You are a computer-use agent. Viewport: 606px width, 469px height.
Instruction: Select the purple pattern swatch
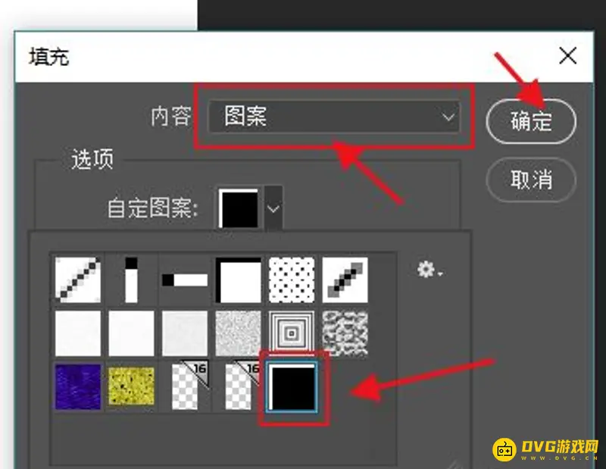78,386
